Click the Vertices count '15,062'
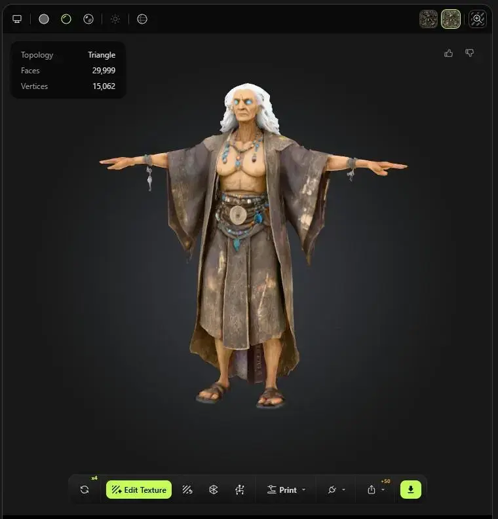 [x=104, y=86]
